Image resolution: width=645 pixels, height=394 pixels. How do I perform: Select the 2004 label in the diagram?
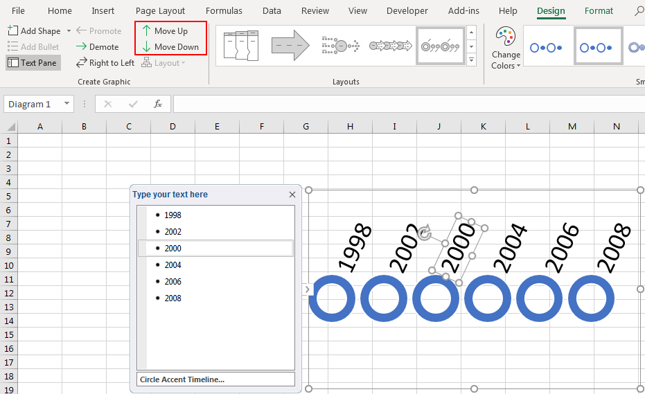click(510, 248)
